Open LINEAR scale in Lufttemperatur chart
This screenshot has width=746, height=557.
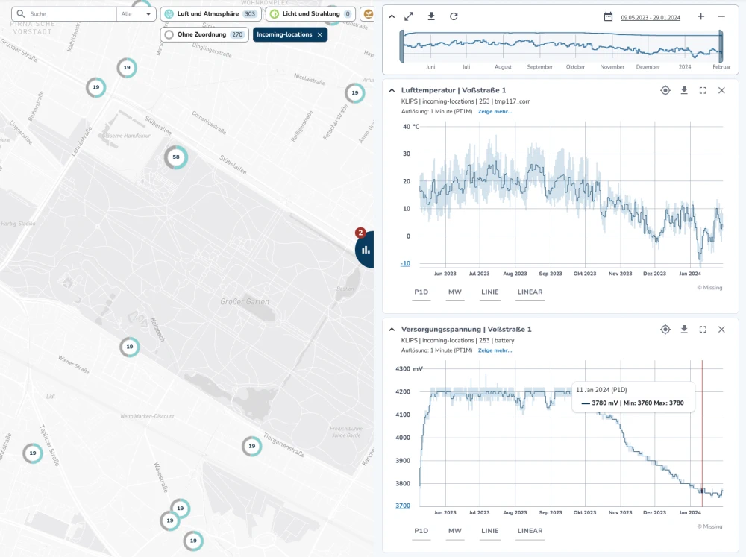530,292
